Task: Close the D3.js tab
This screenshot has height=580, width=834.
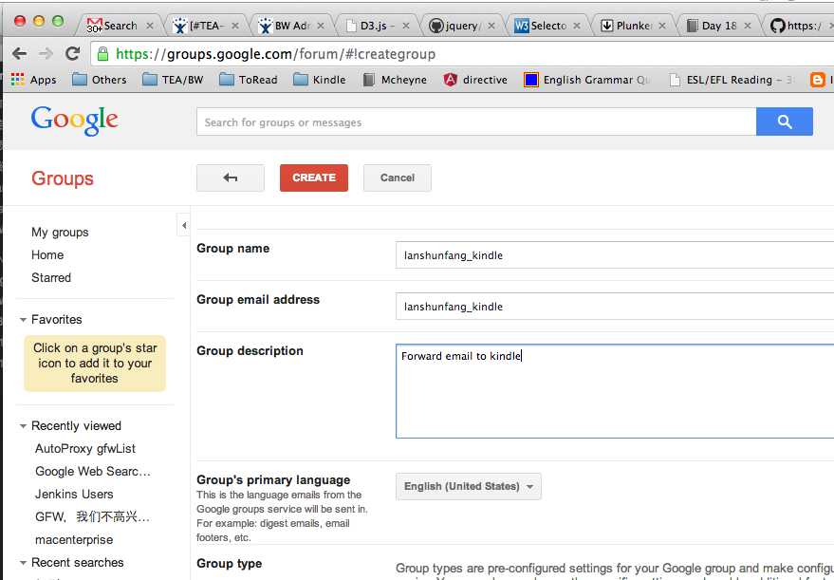Action: tap(406, 26)
